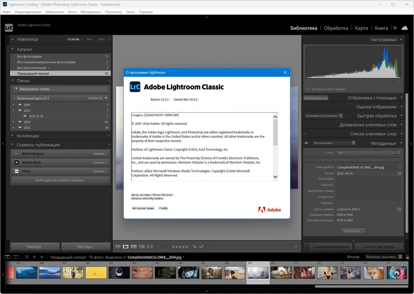Switch to the Карта module

pos(361,28)
